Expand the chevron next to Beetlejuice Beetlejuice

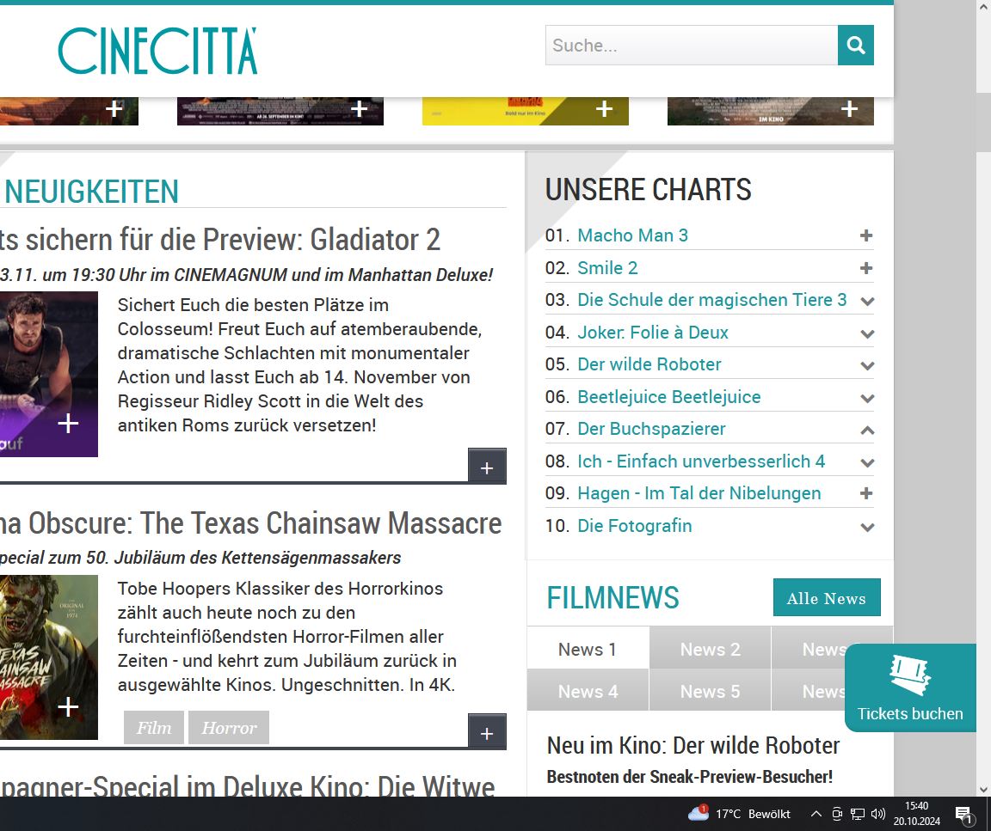click(x=867, y=398)
